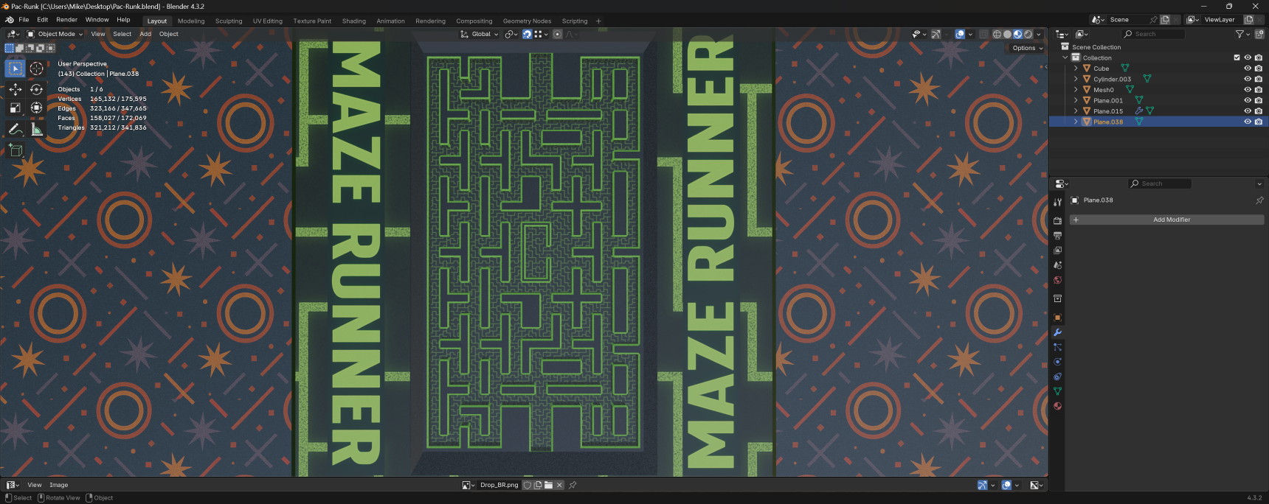1269x504 pixels.
Task: Activate the Cursor tool in toolbar
Action: (x=36, y=69)
